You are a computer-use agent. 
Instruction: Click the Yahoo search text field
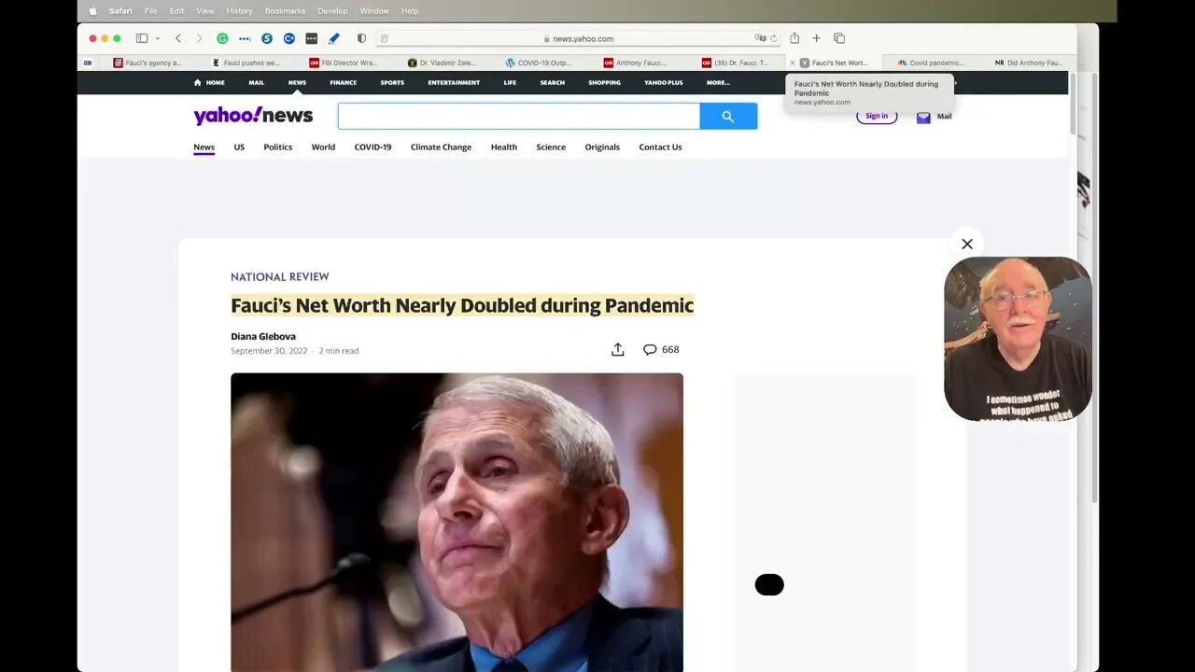518,117
